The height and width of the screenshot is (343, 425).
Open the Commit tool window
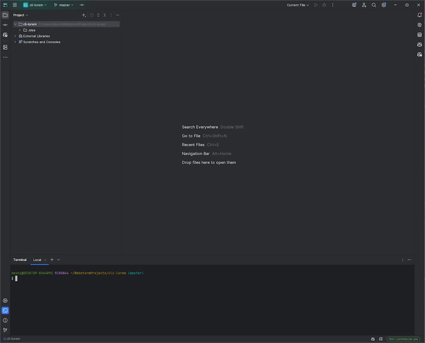click(5, 25)
